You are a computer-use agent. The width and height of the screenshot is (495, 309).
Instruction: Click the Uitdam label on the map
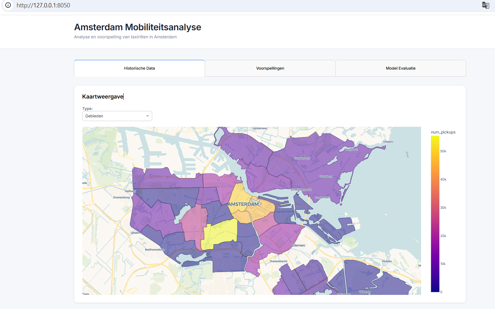388,142
